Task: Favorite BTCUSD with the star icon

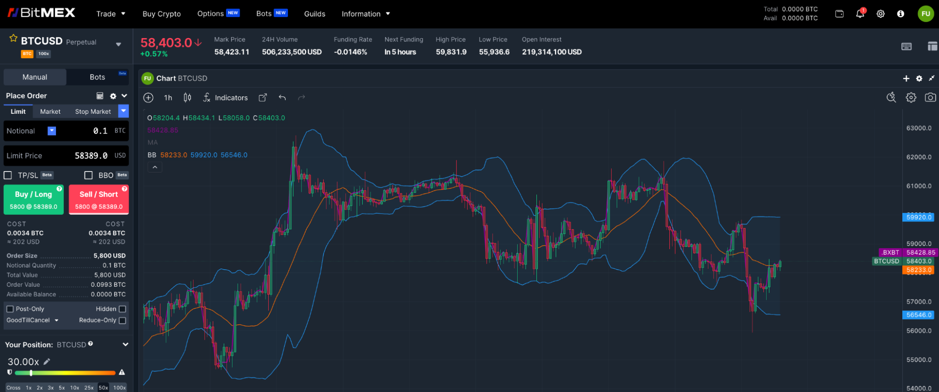Action: tap(13, 39)
